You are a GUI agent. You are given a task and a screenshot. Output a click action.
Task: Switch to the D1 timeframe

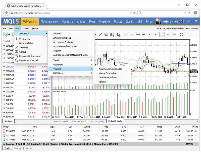point(162,35)
